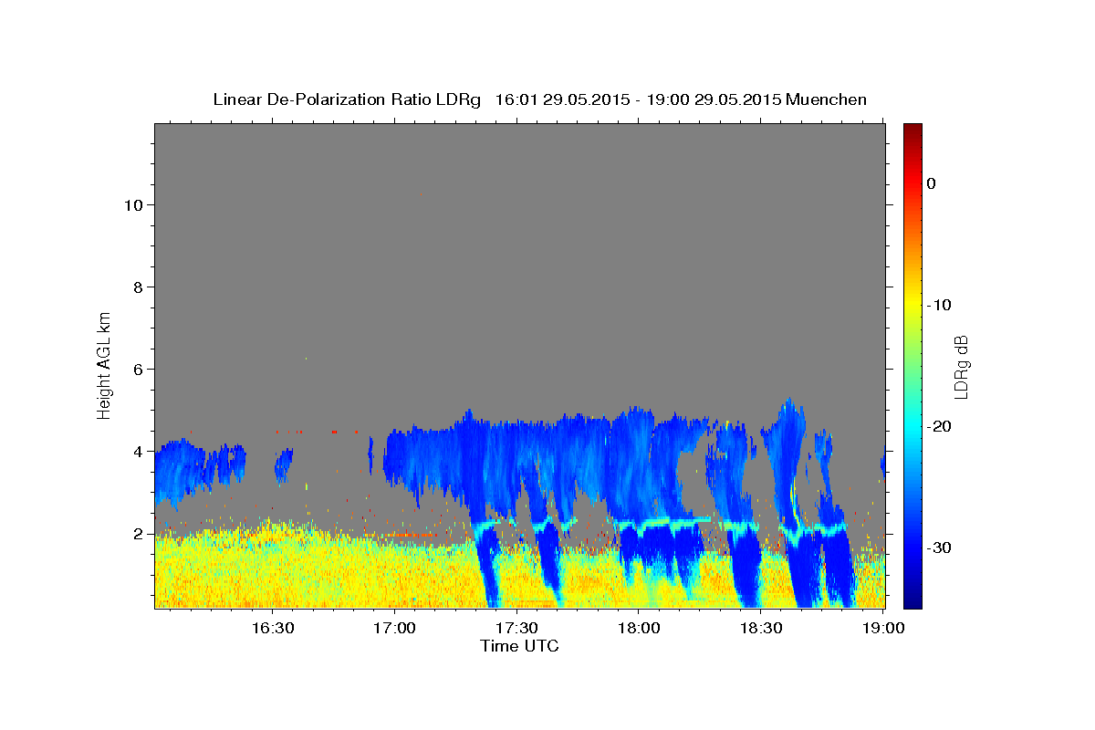Screen dimensions: 1095x730
Task: Click the colorbar value -20
Action: click(938, 426)
